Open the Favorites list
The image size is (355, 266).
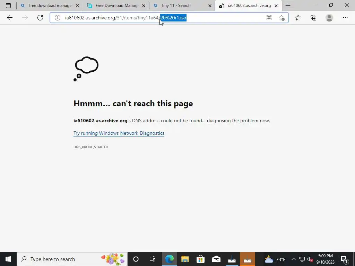tap(298, 18)
